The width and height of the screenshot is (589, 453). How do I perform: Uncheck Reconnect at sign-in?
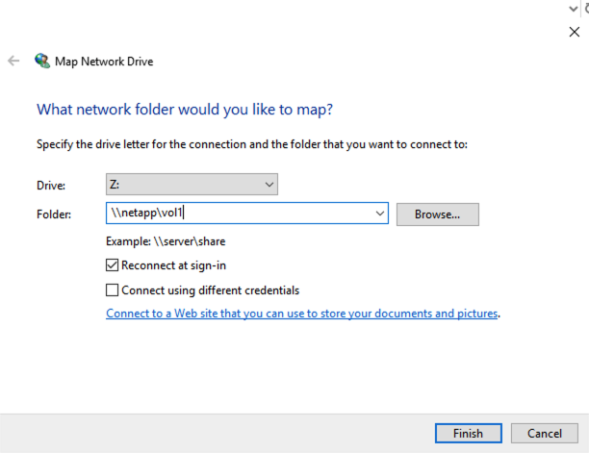(x=113, y=265)
